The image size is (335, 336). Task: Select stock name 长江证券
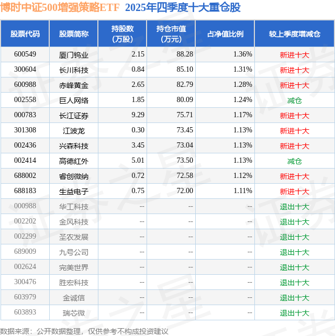[x=74, y=116]
